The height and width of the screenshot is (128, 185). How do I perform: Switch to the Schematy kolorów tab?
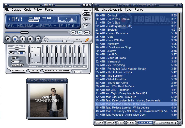(x=57, y=71)
